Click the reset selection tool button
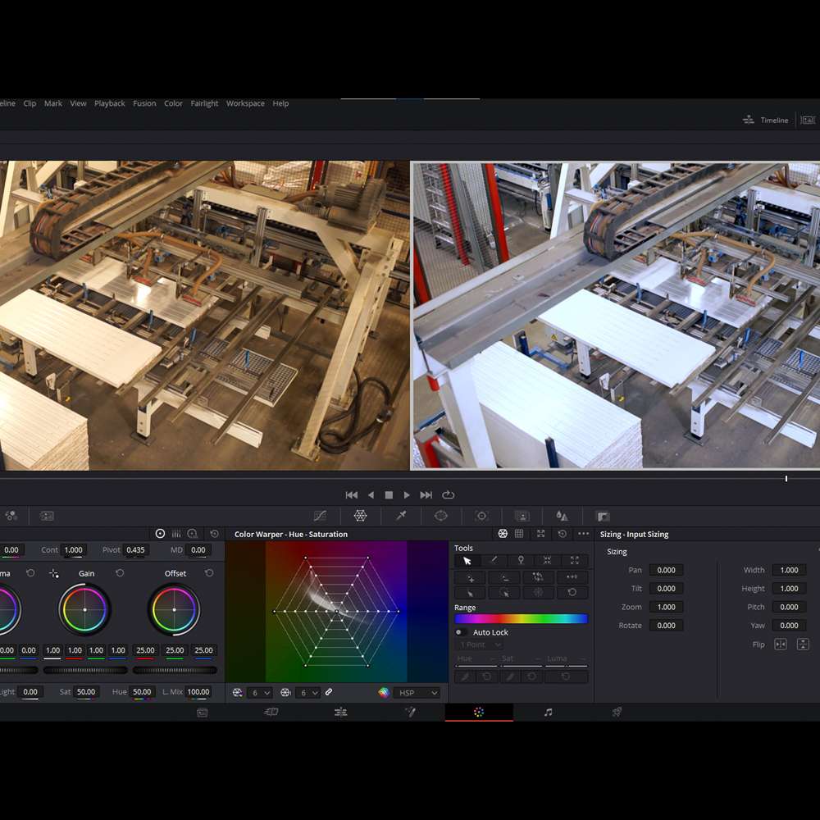The image size is (820, 820). click(572, 593)
